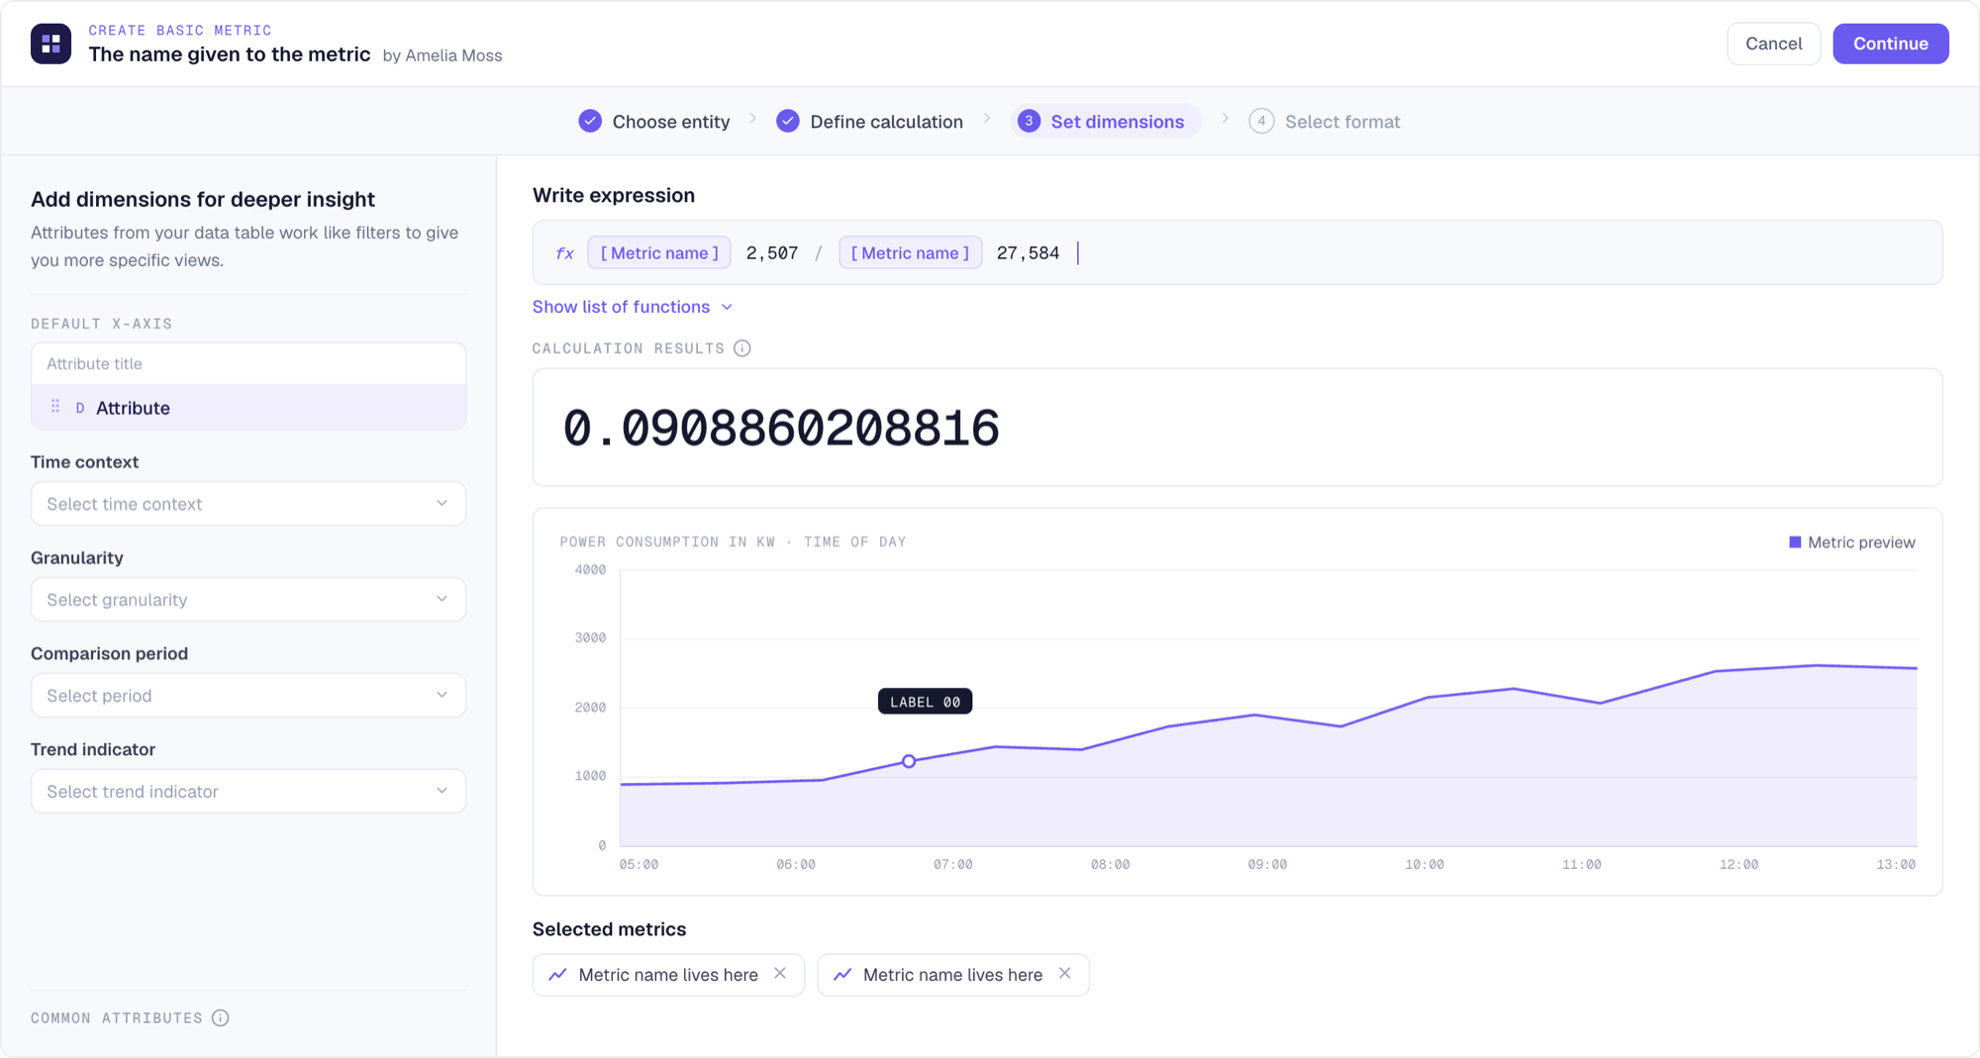
Task: Click in the expression editor field
Action: pyautogui.click(x=1237, y=252)
